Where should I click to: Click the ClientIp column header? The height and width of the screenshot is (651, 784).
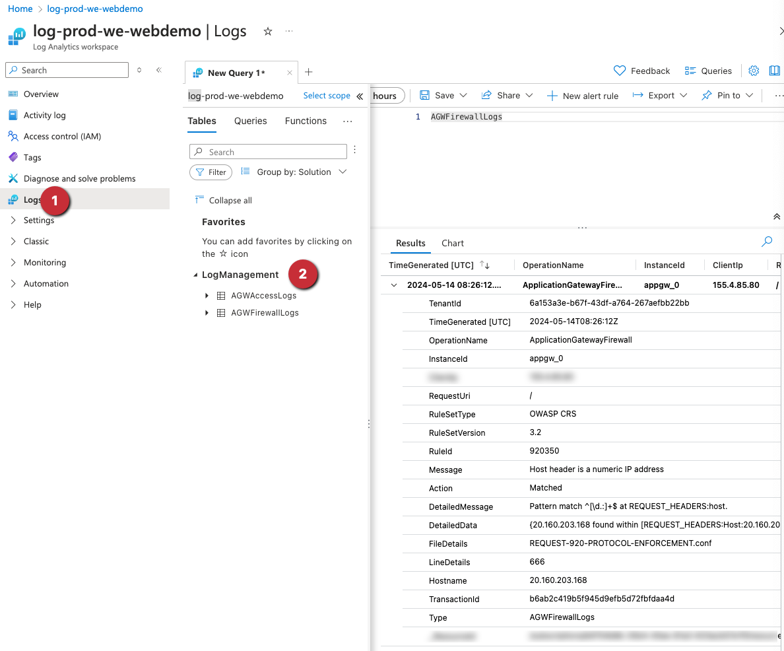pyautogui.click(x=727, y=265)
